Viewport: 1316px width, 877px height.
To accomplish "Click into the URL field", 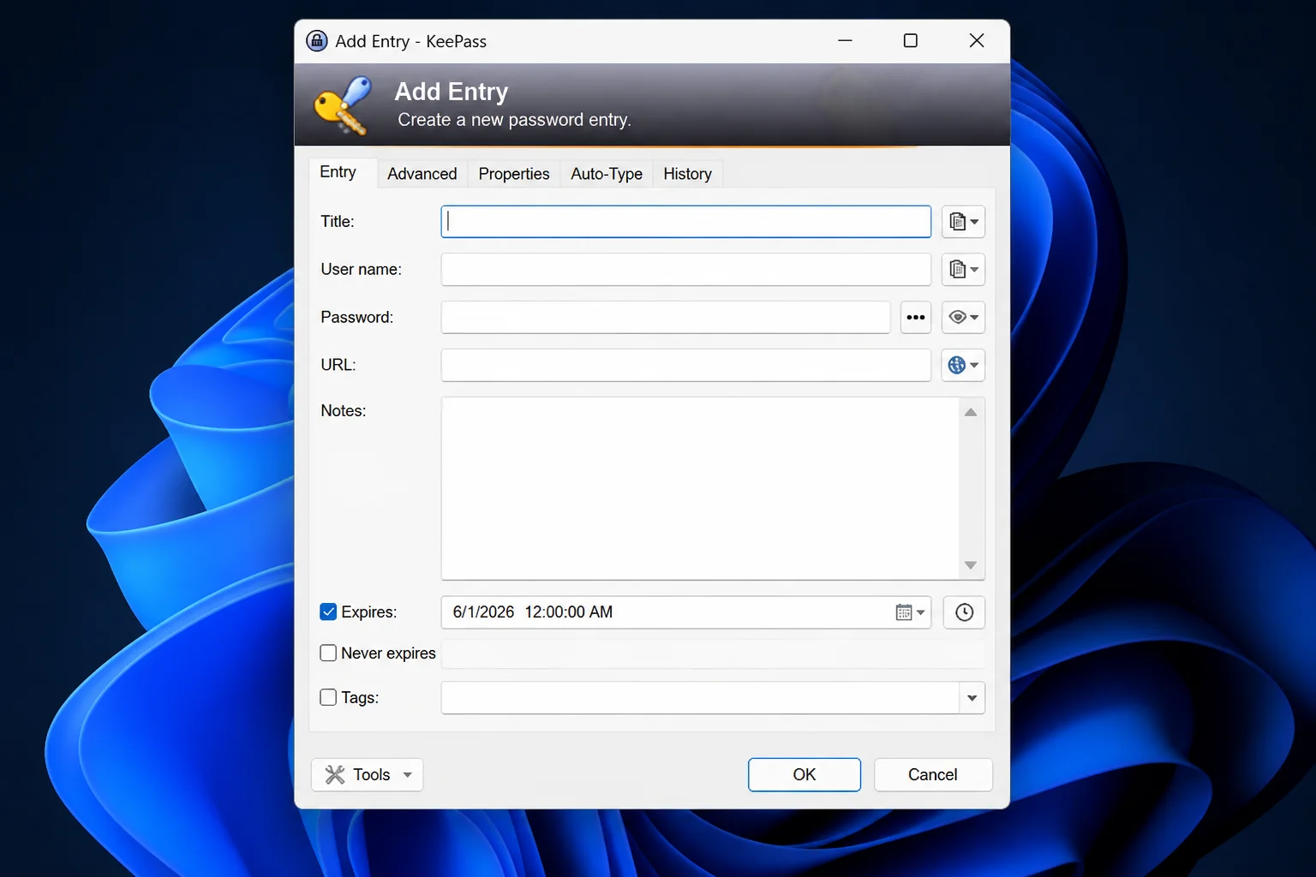I will 686,366.
